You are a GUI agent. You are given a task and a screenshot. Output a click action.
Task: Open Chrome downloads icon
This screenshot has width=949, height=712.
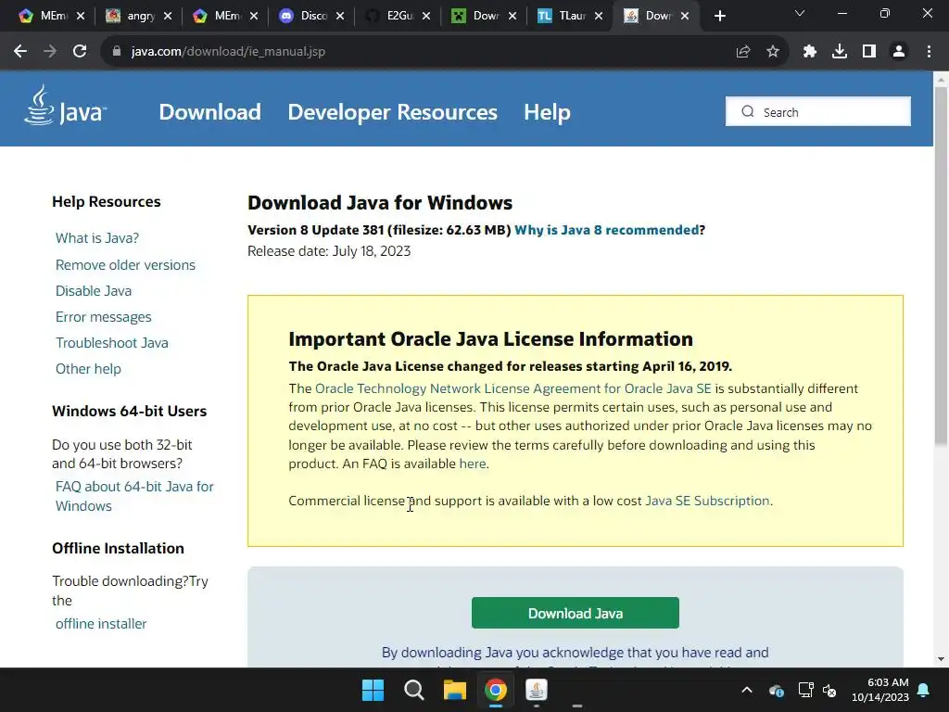coord(839,52)
